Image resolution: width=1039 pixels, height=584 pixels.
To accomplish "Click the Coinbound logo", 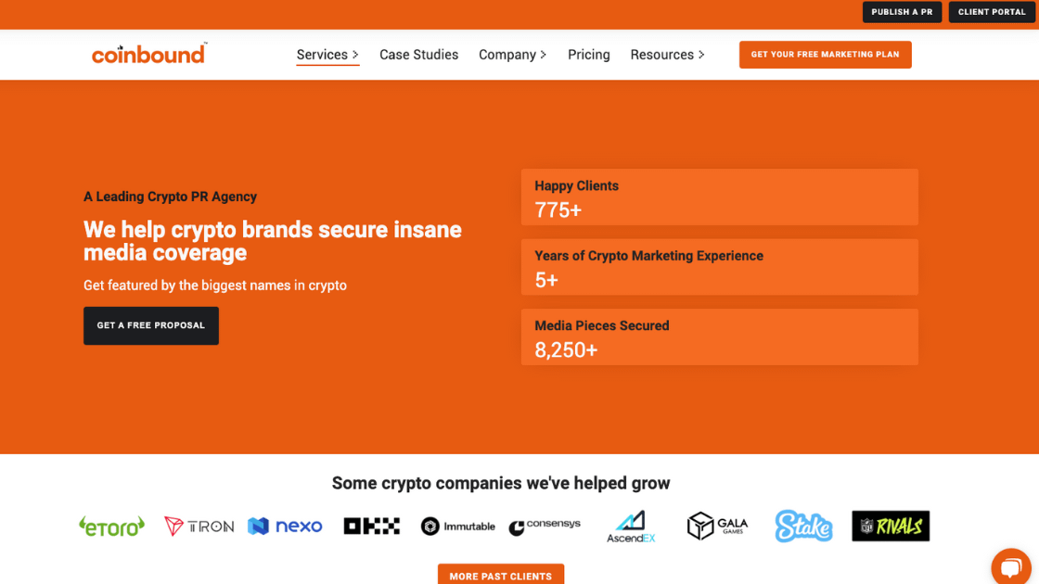I will (x=148, y=55).
